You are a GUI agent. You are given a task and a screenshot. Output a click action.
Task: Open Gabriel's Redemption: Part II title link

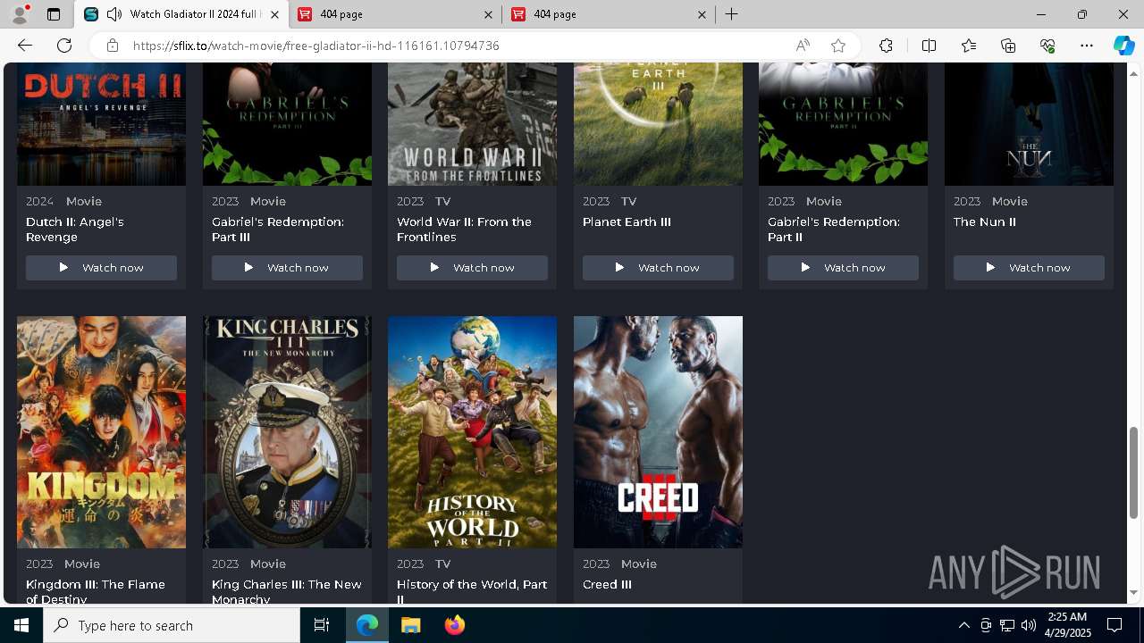(834, 230)
